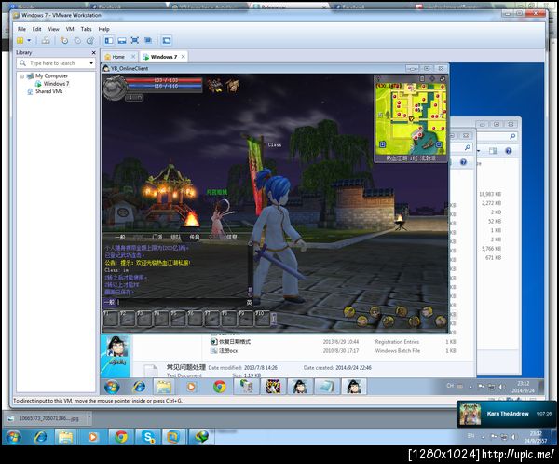This screenshot has height=464, width=559.
Task: Open VMware Workstation on host taskbar
Action: [173, 437]
